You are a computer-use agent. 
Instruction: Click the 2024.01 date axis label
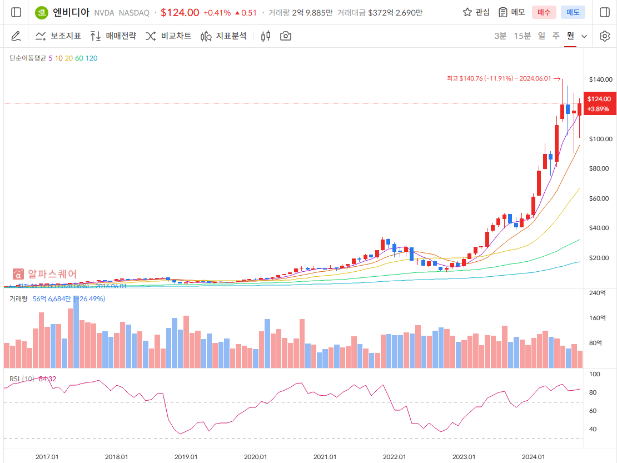click(x=533, y=457)
